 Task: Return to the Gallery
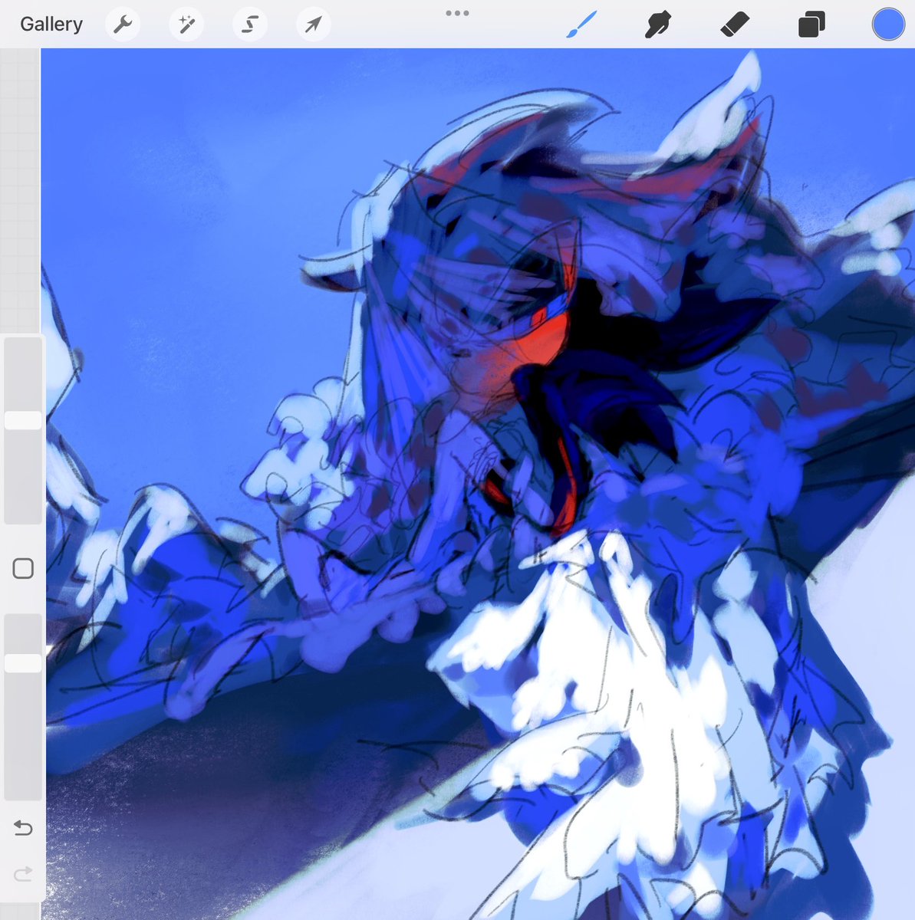coord(51,25)
